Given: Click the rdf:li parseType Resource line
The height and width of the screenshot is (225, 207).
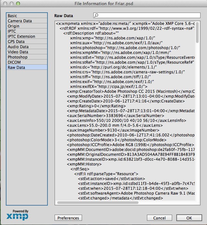Looking at the screenshot, I should [x=106, y=174].
